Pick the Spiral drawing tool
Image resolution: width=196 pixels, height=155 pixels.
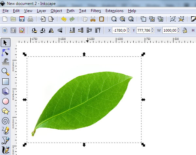pyautogui.click(x=6, y=121)
